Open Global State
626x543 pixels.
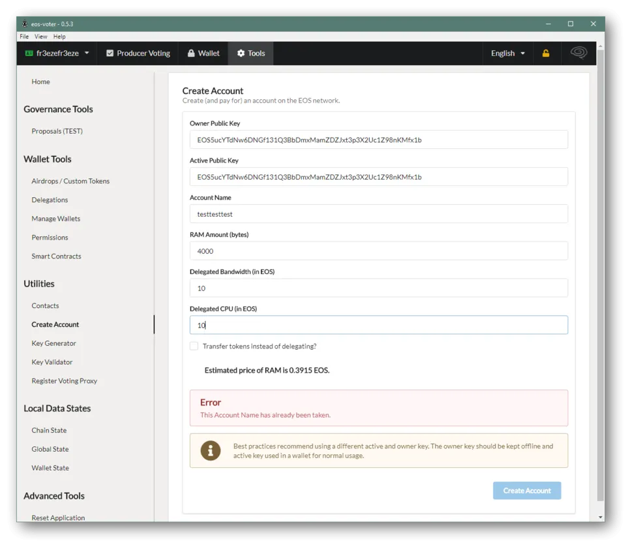point(50,449)
